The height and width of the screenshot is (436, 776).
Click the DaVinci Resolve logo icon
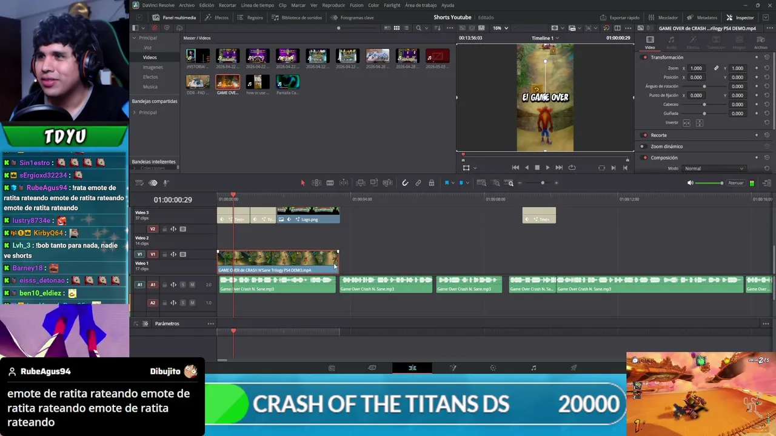click(x=136, y=5)
